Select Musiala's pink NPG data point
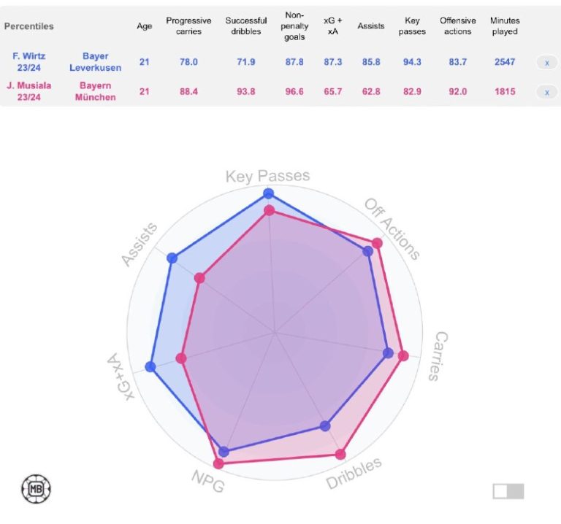Image resolution: width=561 pixels, height=524 pixels. point(218,463)
